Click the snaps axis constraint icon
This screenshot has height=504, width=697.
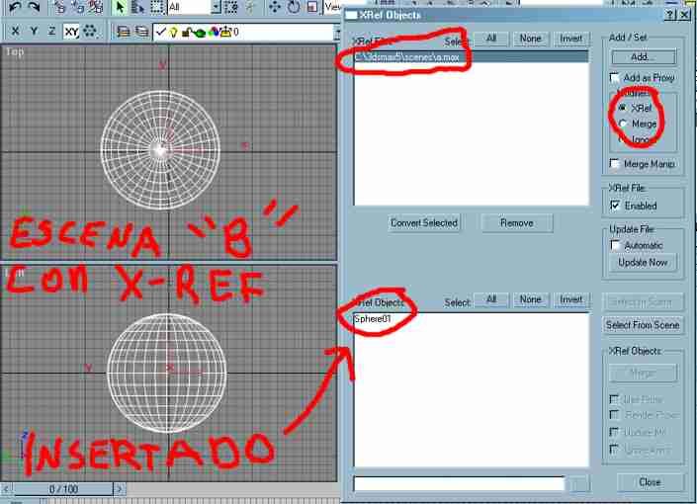tap(90, 31)
